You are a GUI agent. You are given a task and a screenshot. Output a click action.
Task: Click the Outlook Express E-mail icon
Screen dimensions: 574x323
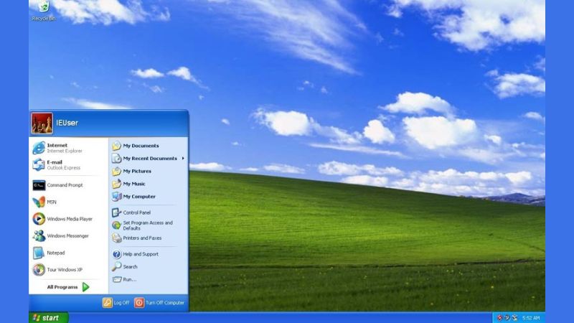pyautogui.click(x=39, y=165)
